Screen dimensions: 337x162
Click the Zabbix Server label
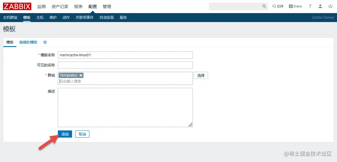click(x=323, y=17)
